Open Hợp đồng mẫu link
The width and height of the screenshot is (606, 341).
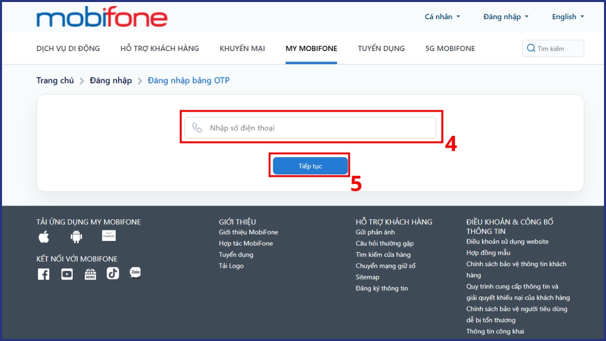pos(488,253)
